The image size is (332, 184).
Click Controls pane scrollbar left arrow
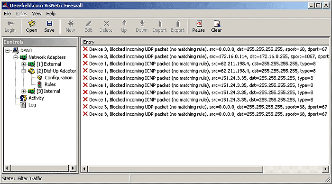tap(7, 168)
